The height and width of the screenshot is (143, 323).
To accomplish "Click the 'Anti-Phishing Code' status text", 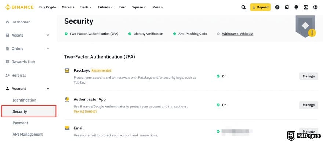I will [193, 34].
